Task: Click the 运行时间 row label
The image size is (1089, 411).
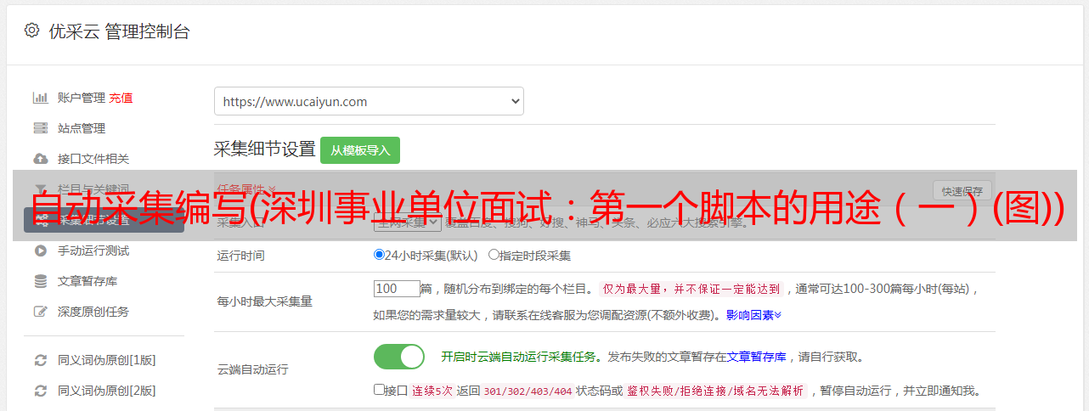Action: [x=241, y=255]
